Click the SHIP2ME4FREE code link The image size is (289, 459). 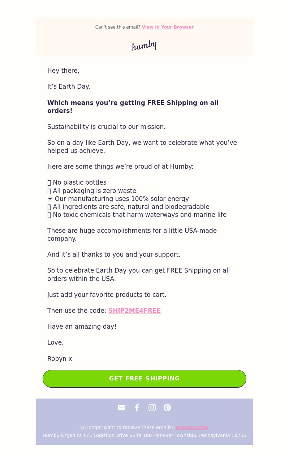coord(134,311)
